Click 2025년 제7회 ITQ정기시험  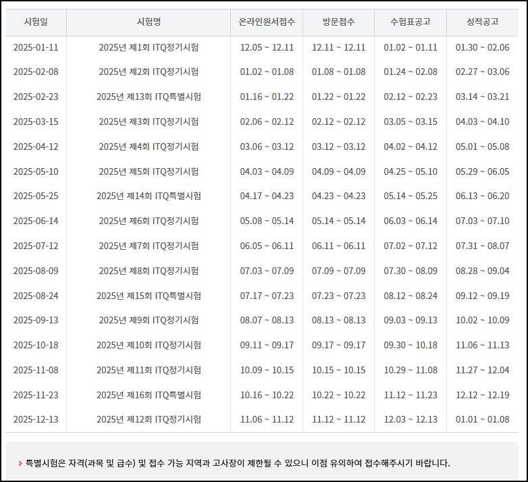coord(149,246)
